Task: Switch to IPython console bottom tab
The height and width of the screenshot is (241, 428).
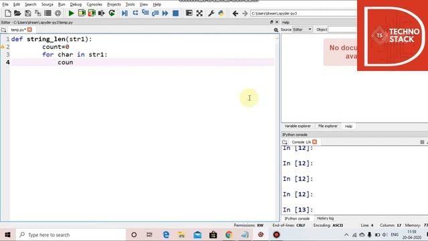Action: click(297, 219)
